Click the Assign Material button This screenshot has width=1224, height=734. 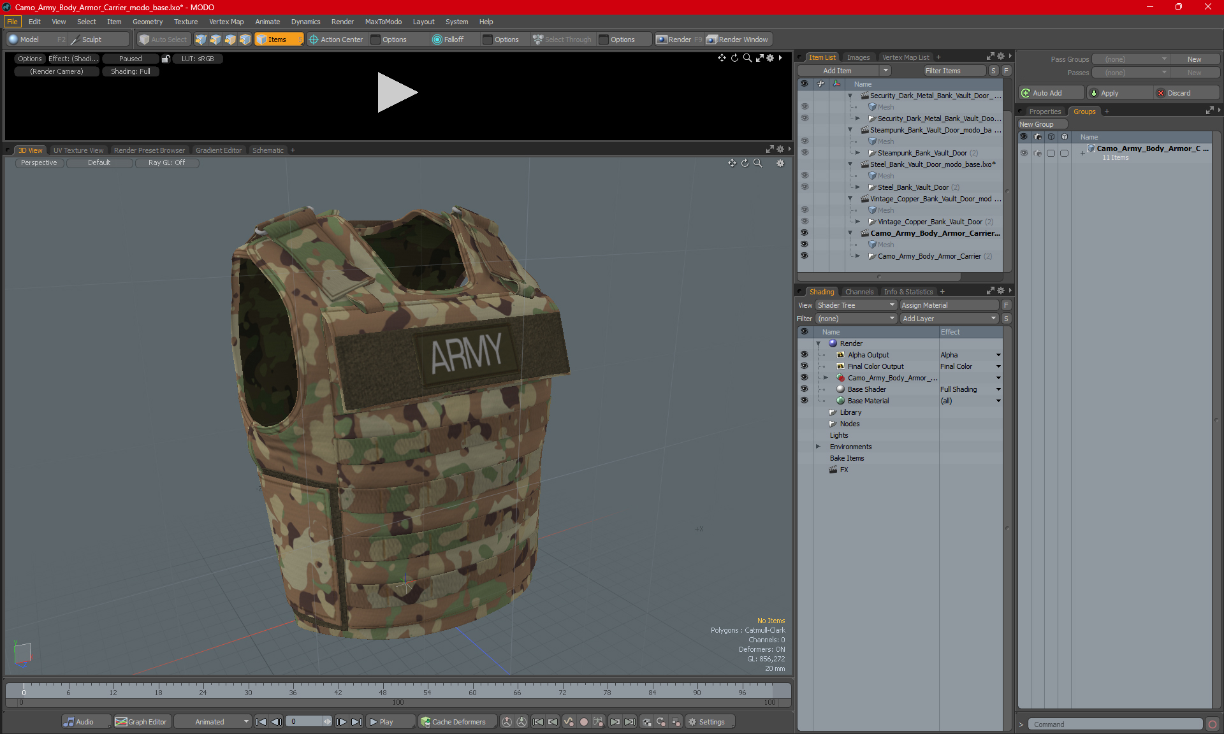(949, 305)
